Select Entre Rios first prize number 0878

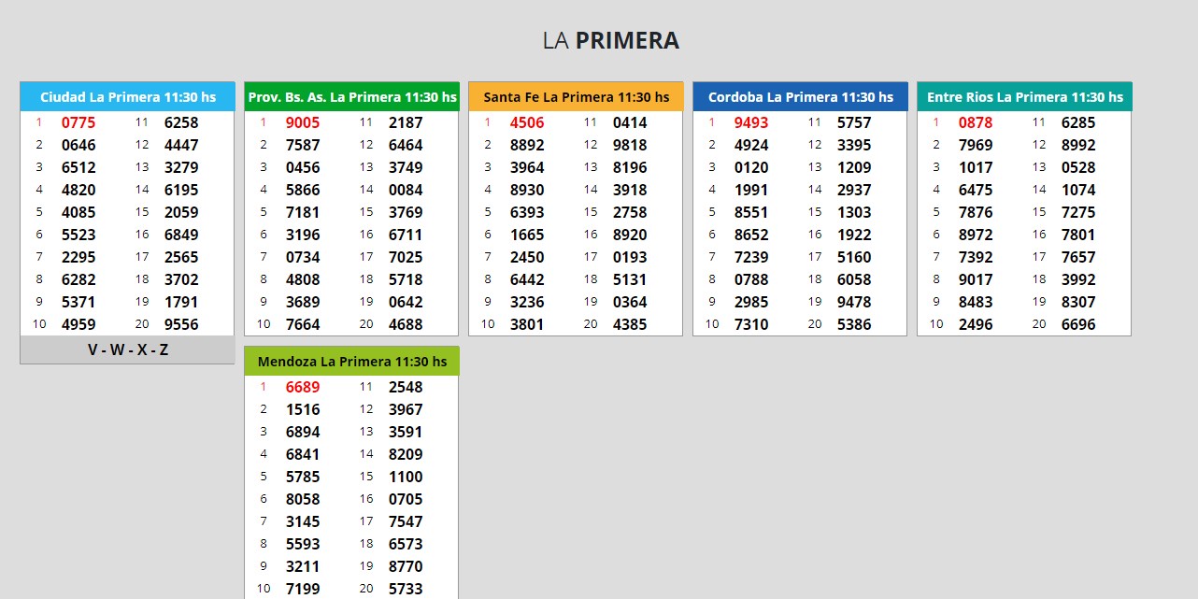pos(976,122)
